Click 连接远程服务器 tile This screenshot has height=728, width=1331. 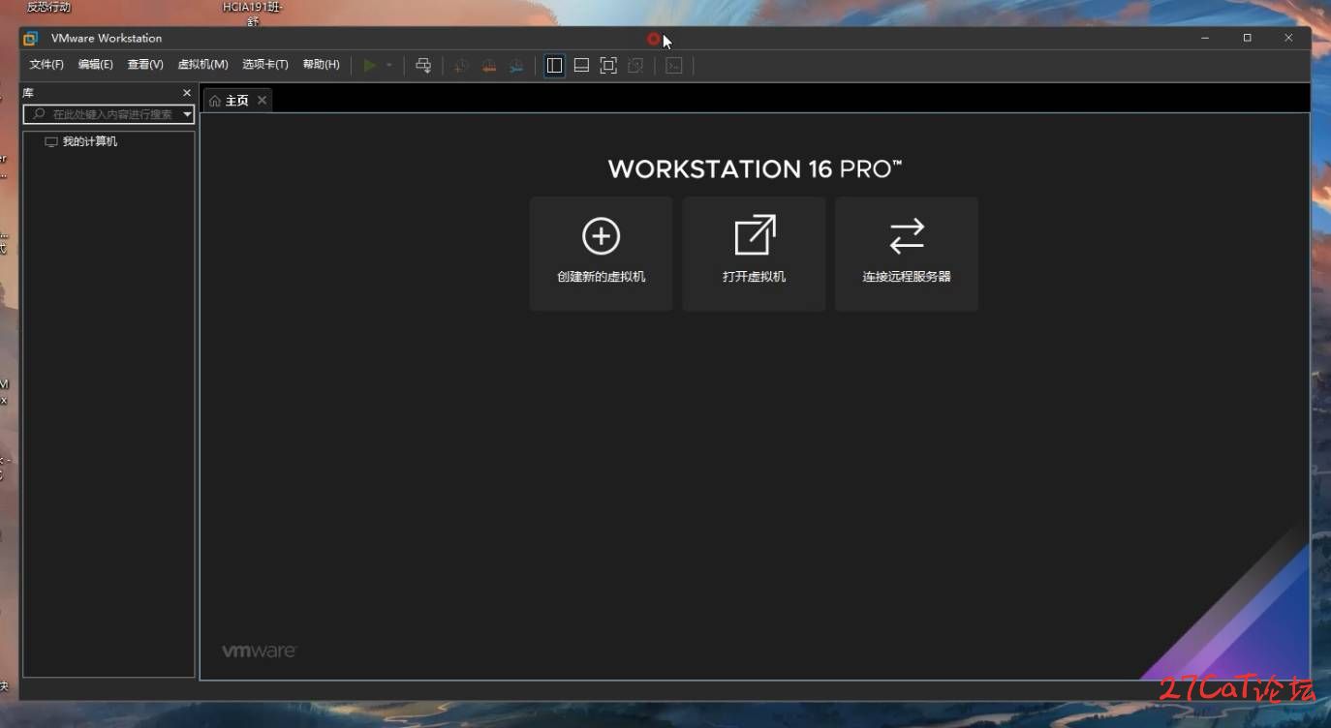tap(907, 254)
